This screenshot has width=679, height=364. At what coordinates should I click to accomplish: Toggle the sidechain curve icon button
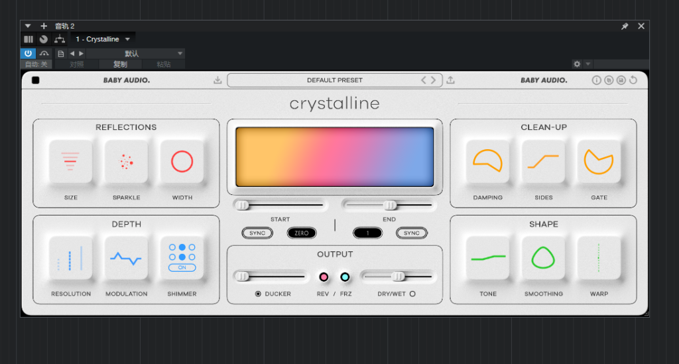click(44, 54)
